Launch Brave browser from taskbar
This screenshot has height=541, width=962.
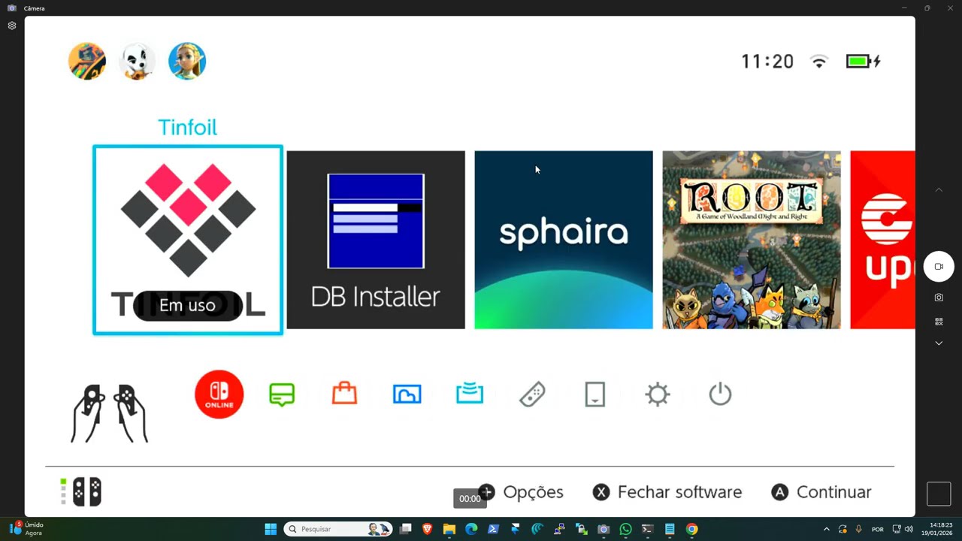coord(428,529)
